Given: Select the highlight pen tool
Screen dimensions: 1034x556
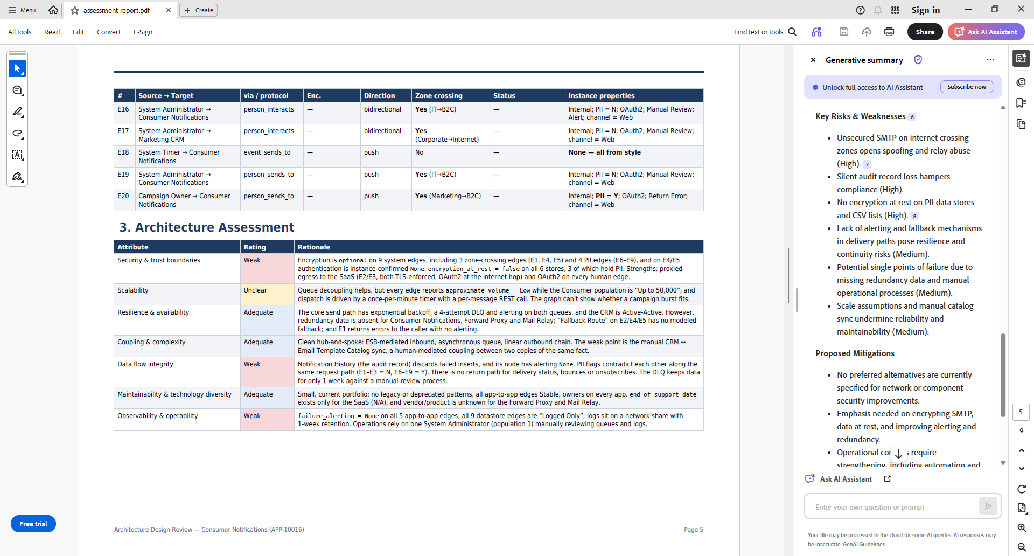Looking at the screenshot, I should tap(17, 112).
